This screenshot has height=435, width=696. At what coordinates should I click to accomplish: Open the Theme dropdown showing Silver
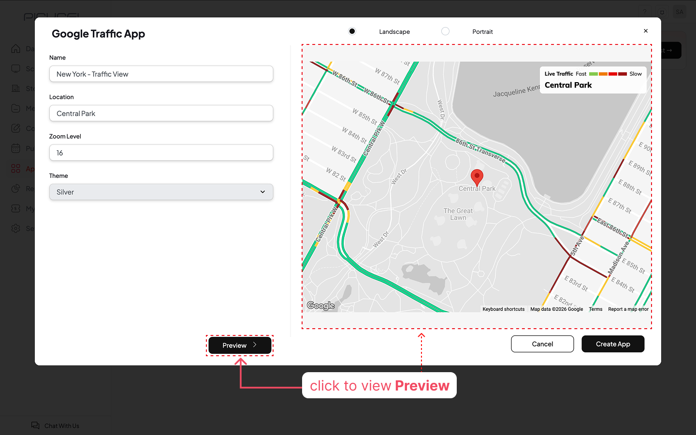pyautogui.click(x=161, y=192)
